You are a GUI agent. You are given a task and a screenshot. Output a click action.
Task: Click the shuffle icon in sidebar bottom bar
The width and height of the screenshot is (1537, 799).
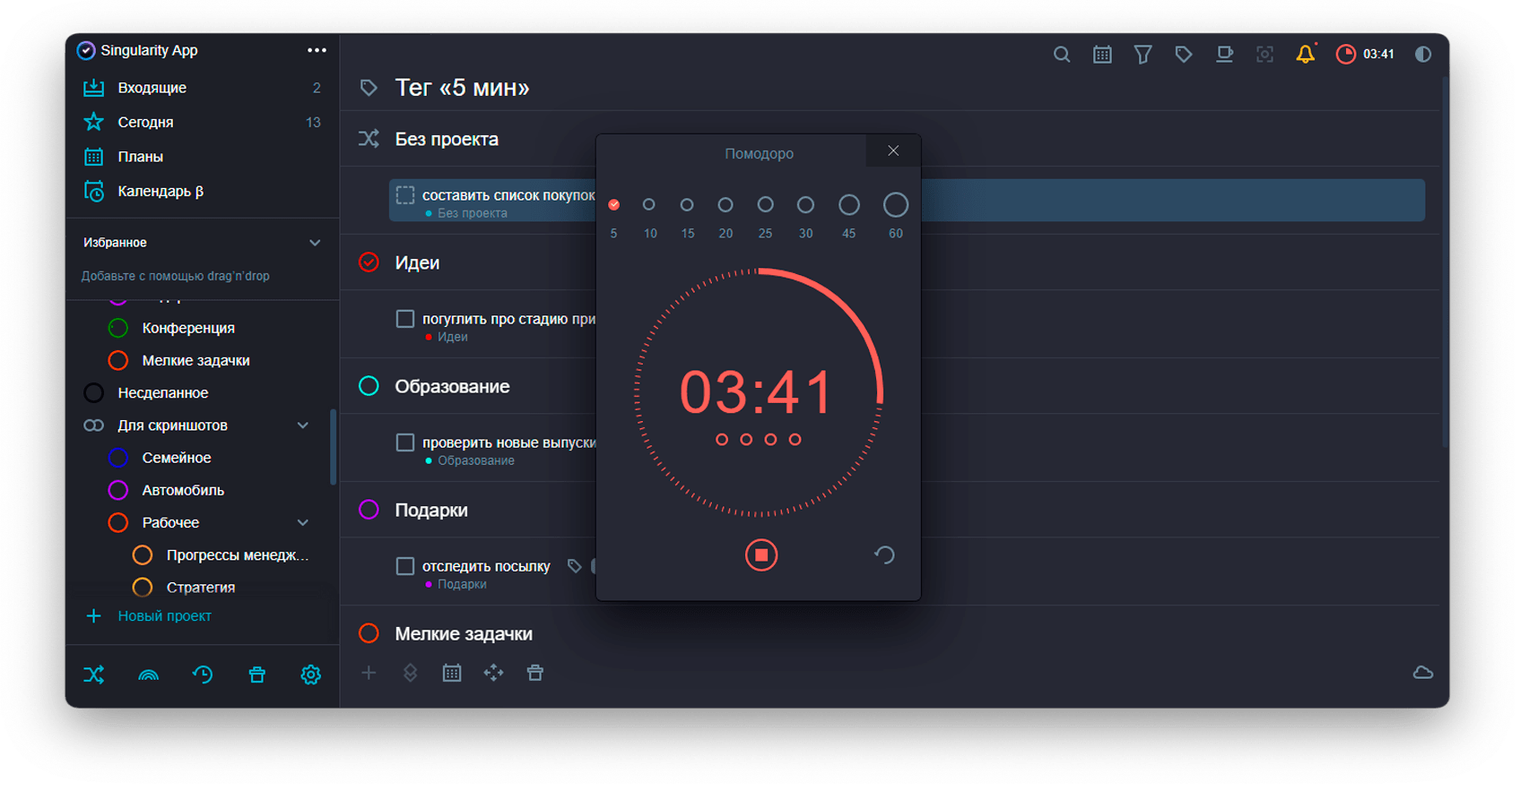click(94, 674)
